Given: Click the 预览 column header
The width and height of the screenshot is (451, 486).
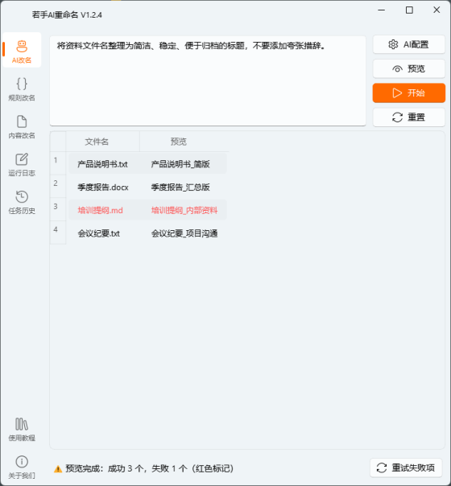Looking at the screenshot, I should coord(184,142).
